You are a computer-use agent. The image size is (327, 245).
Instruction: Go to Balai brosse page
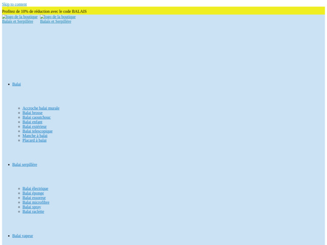(x=32, y=113)
